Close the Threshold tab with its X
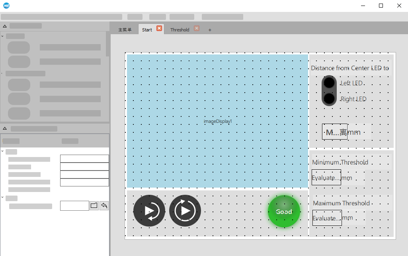 (x=197, y=28)
